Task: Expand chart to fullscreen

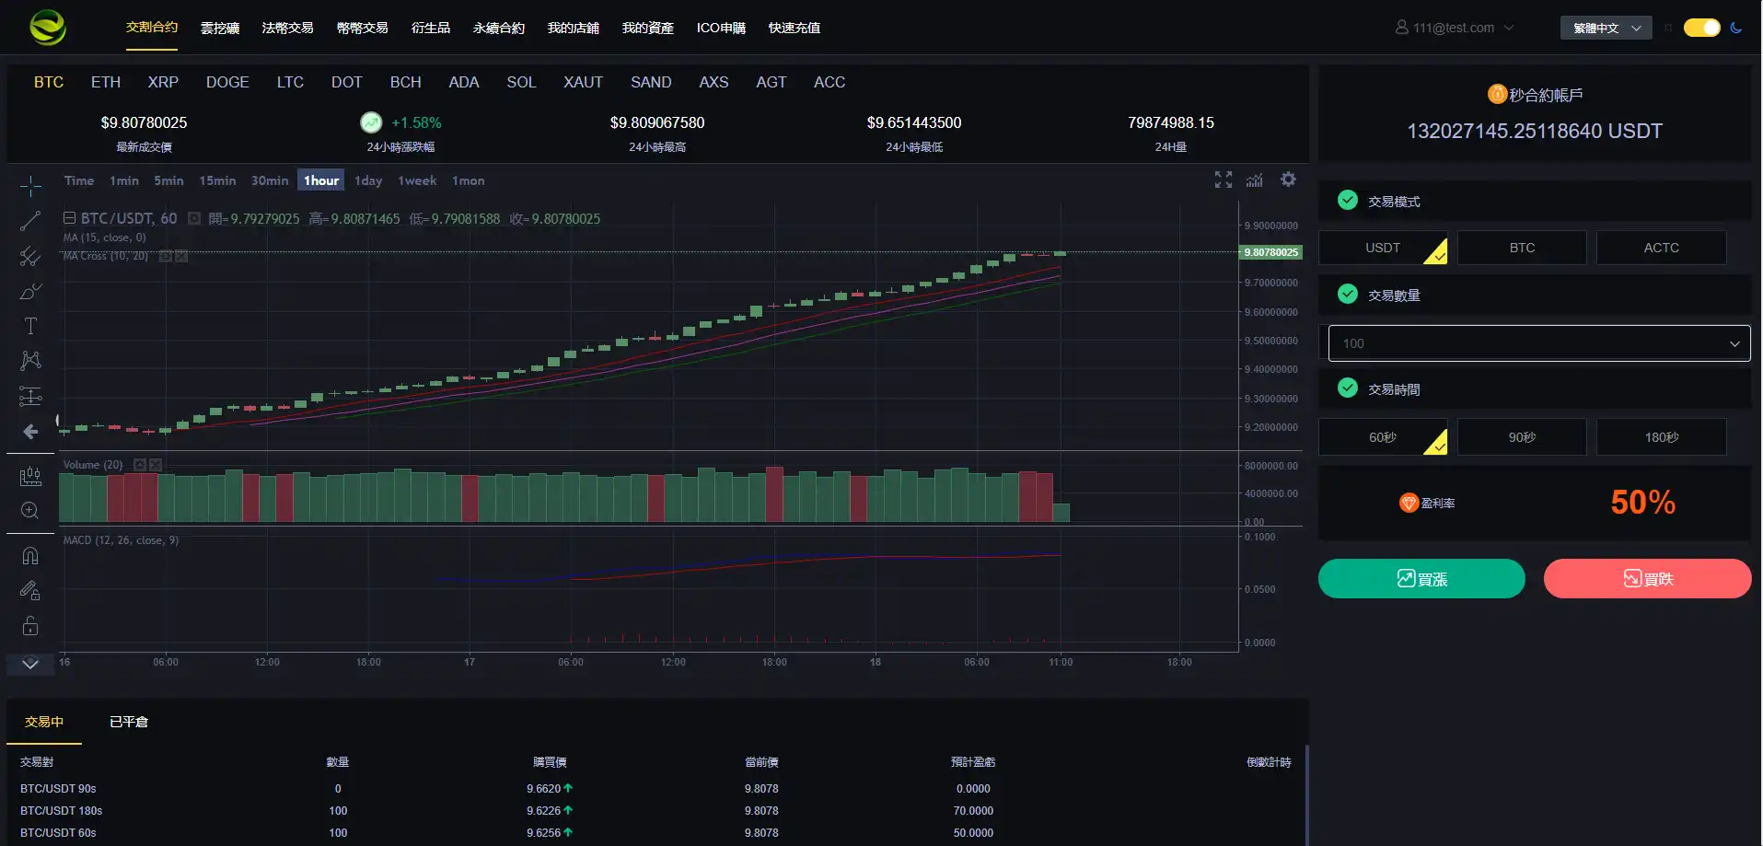Action: [1223, 180]
